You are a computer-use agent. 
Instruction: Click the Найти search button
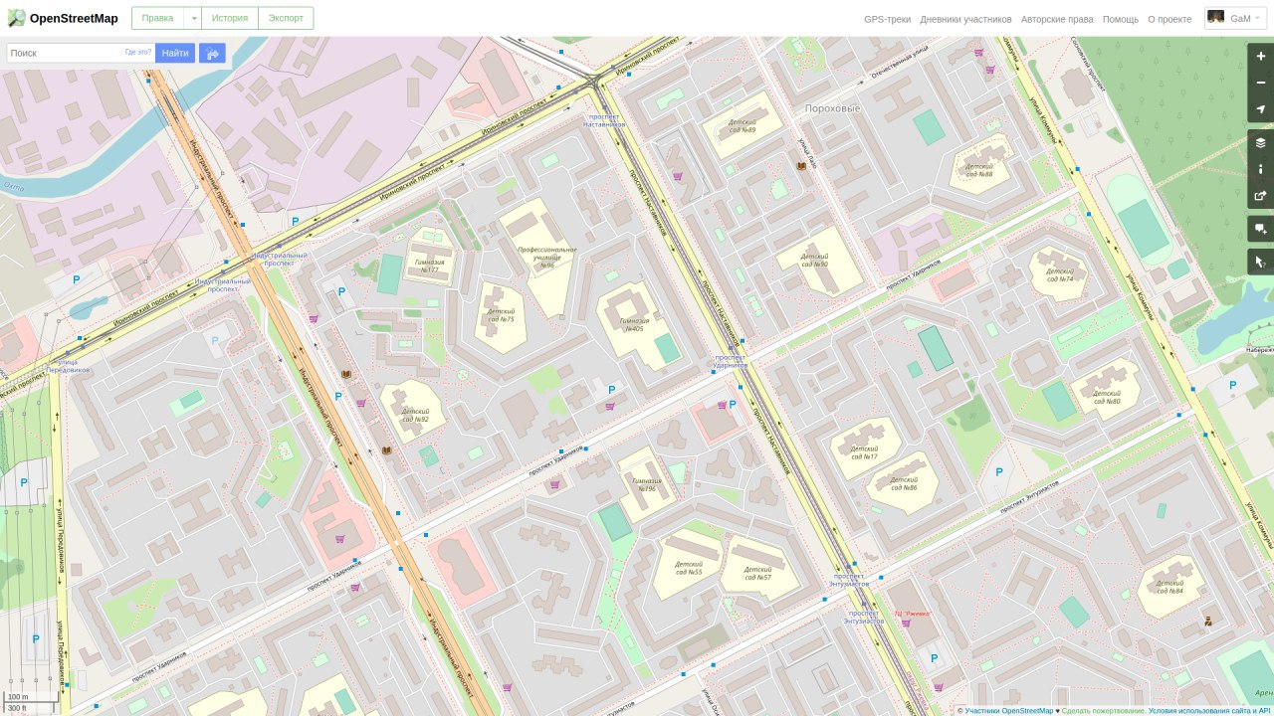[x=175, y=54]
